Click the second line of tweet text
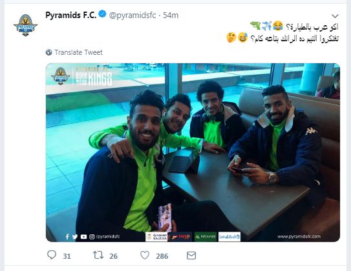 pos(282,38)
